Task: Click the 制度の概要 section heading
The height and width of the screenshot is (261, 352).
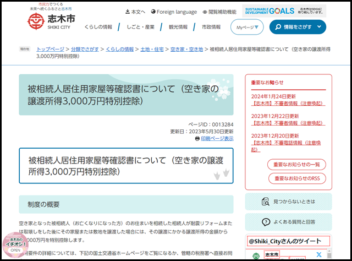Action: point(43,204)
